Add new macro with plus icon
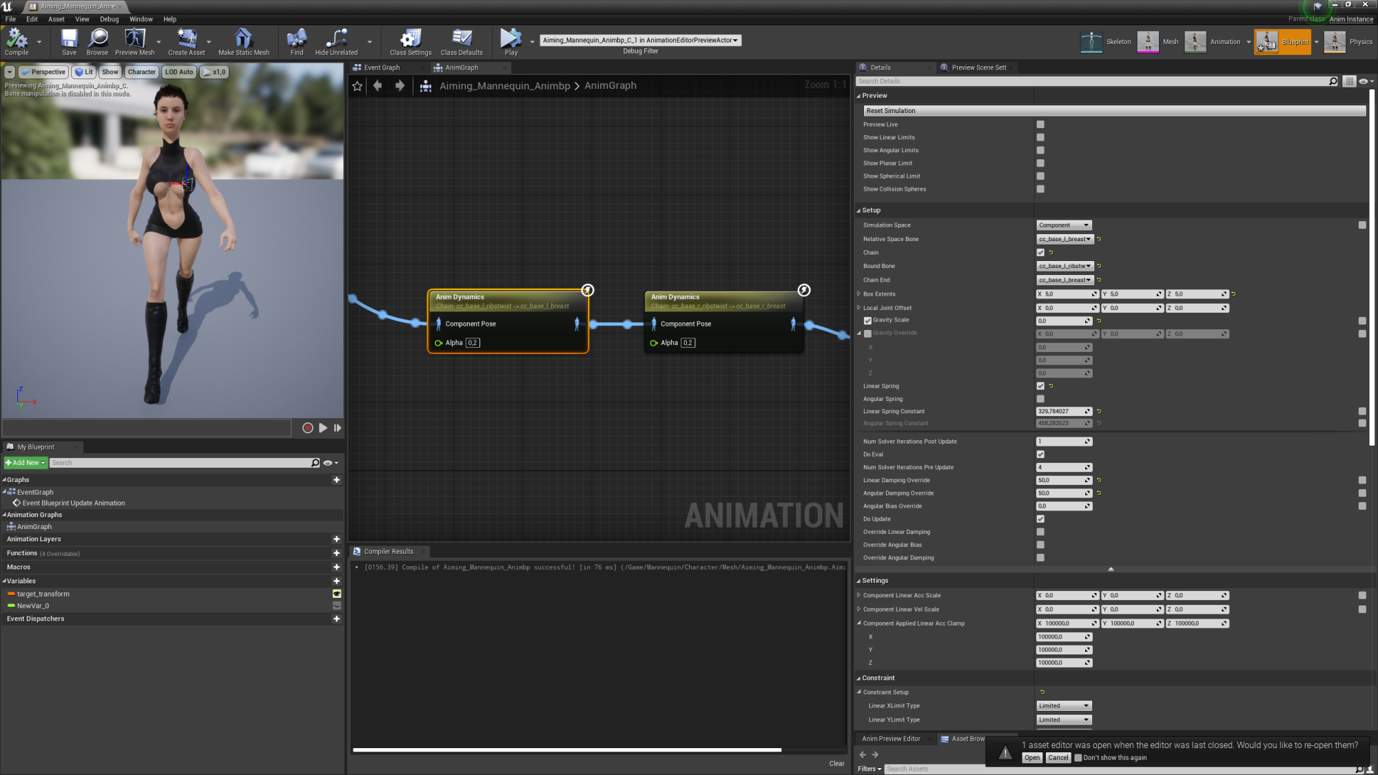Screen dimensions: 1378x775 coord(336,567)
